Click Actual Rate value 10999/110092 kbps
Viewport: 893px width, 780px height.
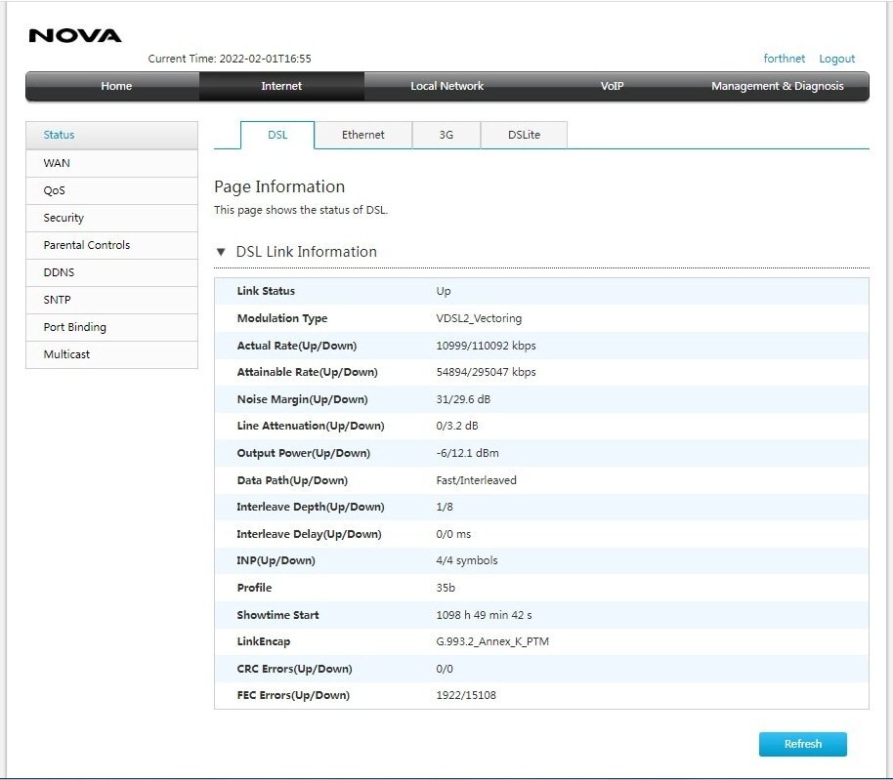pyautogui.click(x=486, y=346)
